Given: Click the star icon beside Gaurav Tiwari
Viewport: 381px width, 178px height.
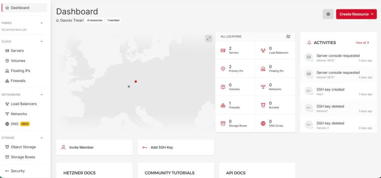Looking at the screenshot, I should point(58,20).
